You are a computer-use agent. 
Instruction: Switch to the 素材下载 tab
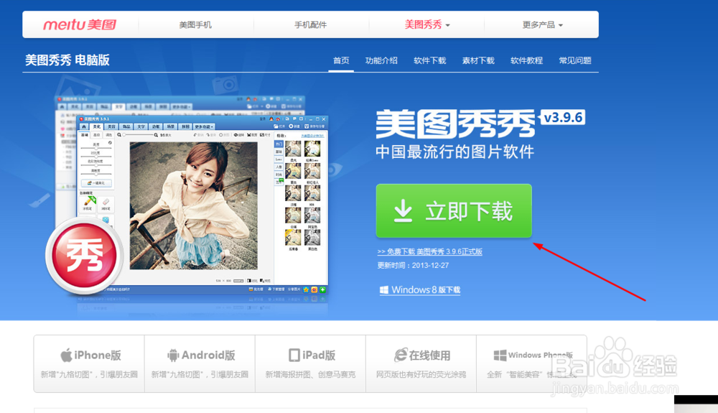click(478, 60)
